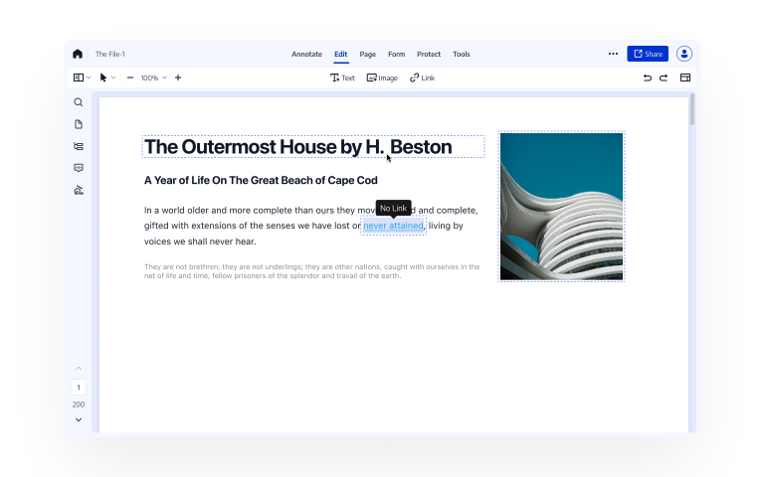Viewport: 764px width, 477px height.
Task: Open the bookmarks outline sidebar icon
Action: (79, 146)
